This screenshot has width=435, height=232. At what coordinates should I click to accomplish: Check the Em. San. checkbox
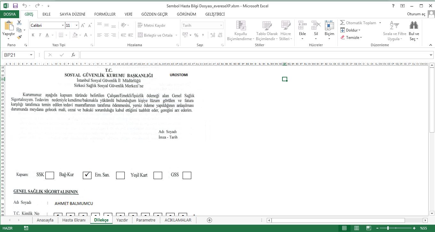[x=120, y=175]
